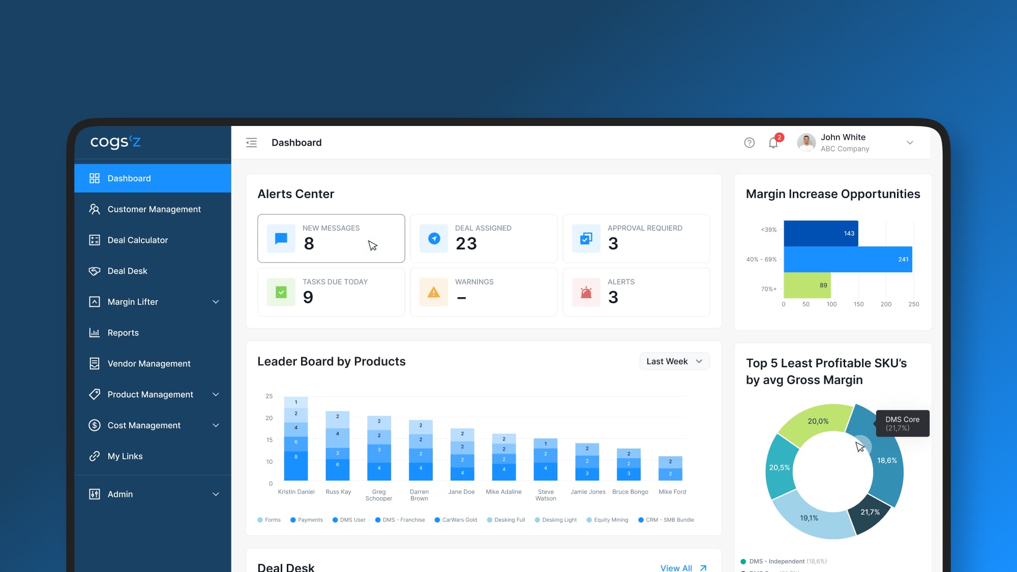This screenshot has height=572, width=1017.
Task: Toggle the Desking Light legend item
Action: (x=556, y=520)
